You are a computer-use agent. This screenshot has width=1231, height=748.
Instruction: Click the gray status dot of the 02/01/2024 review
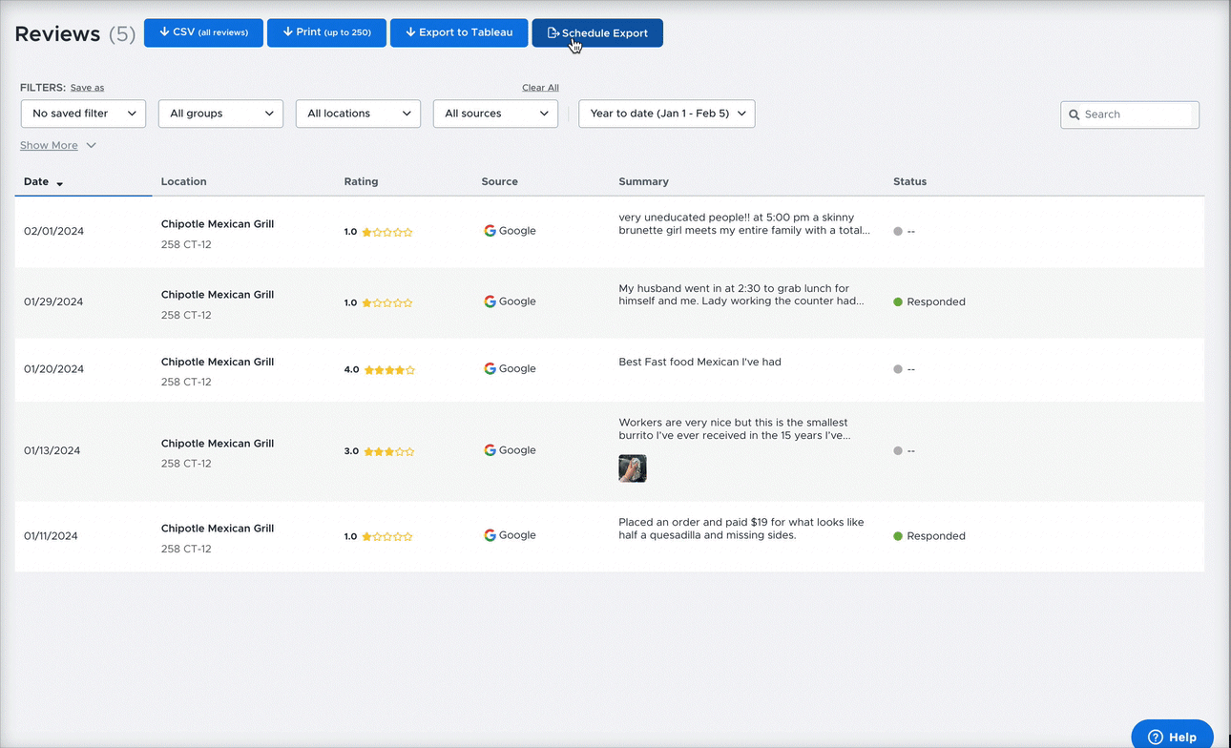(898, 232)
